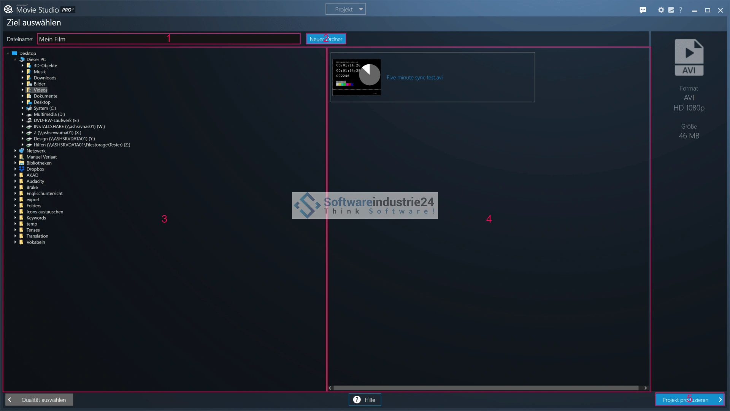Click the question mark icon in title bar
This screenshot has width=730, height=411.
tap(681, 10)
